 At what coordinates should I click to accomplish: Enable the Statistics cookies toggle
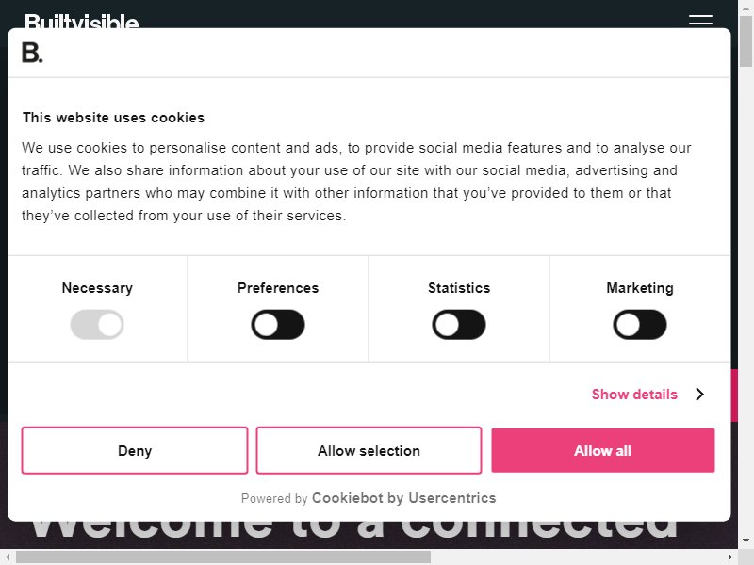click(459, 325)
